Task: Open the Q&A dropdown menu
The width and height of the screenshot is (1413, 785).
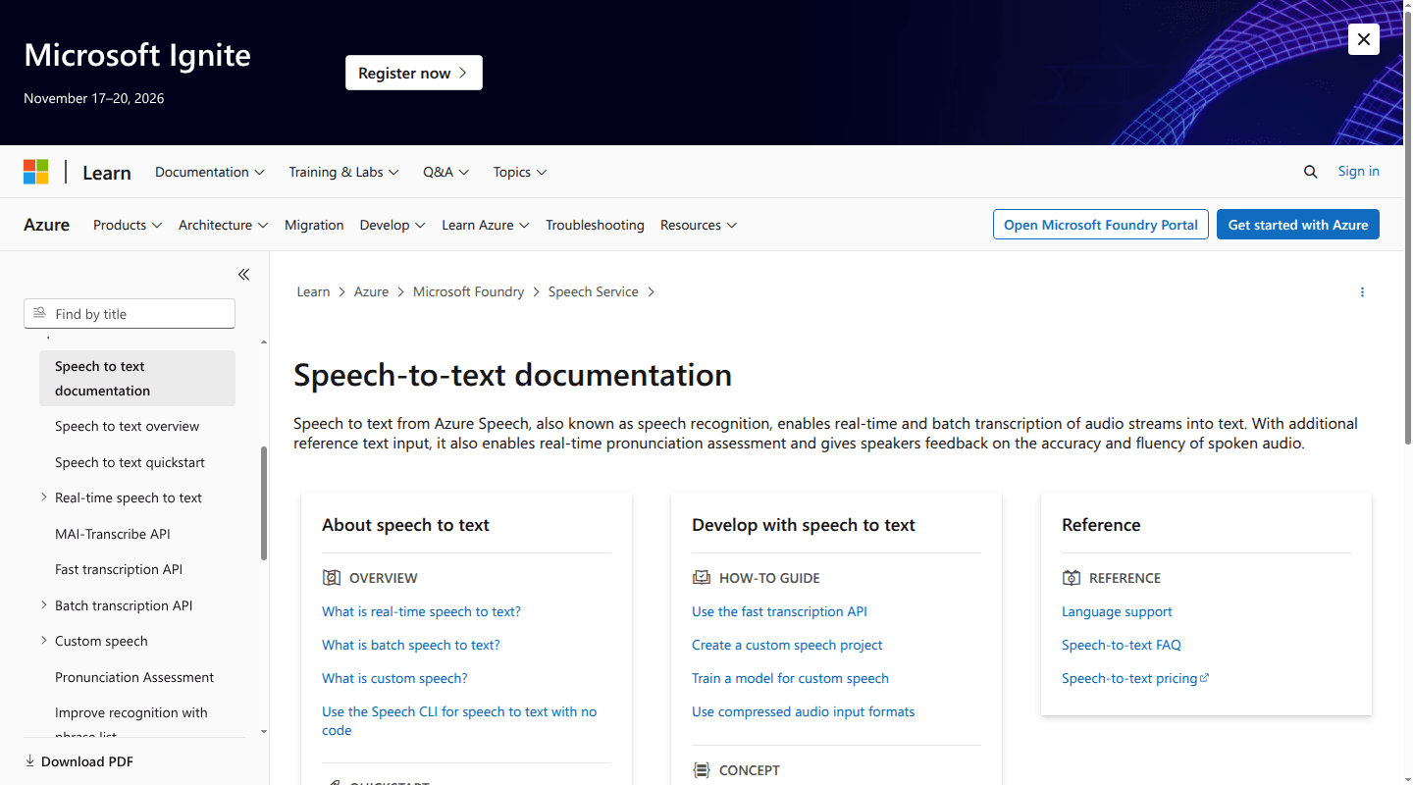Action: 446,172
